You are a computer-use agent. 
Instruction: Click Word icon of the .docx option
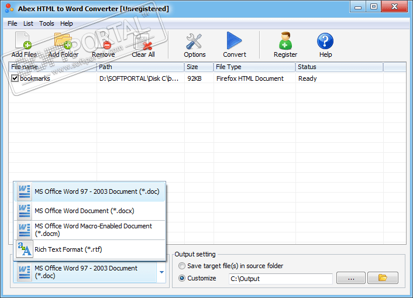[24, 211]
